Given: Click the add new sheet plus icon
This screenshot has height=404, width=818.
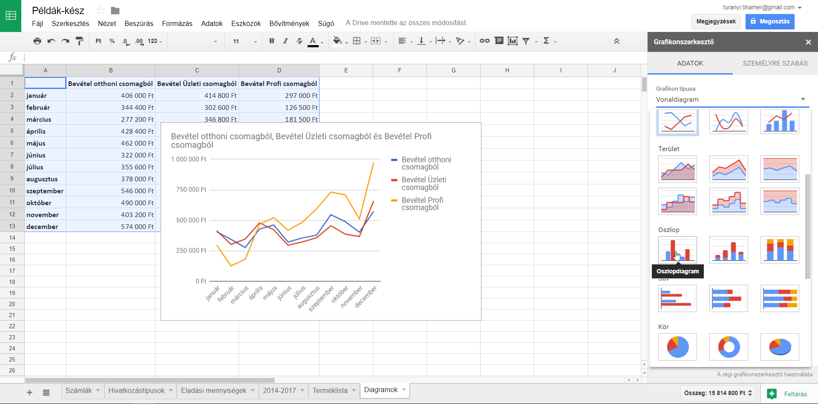Looking at the screenshot, I should [x=29, y=393].
